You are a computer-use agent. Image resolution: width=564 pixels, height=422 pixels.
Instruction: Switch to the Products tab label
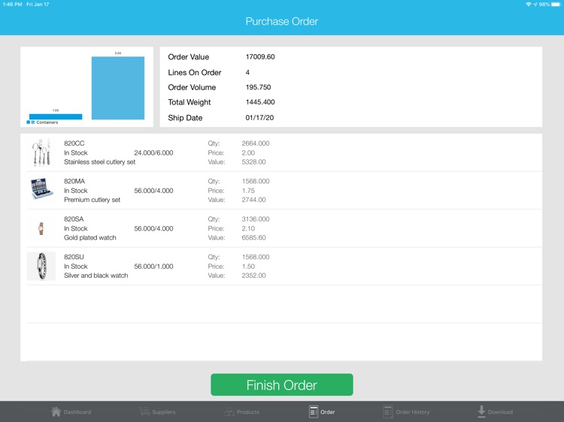click(248, 412)
